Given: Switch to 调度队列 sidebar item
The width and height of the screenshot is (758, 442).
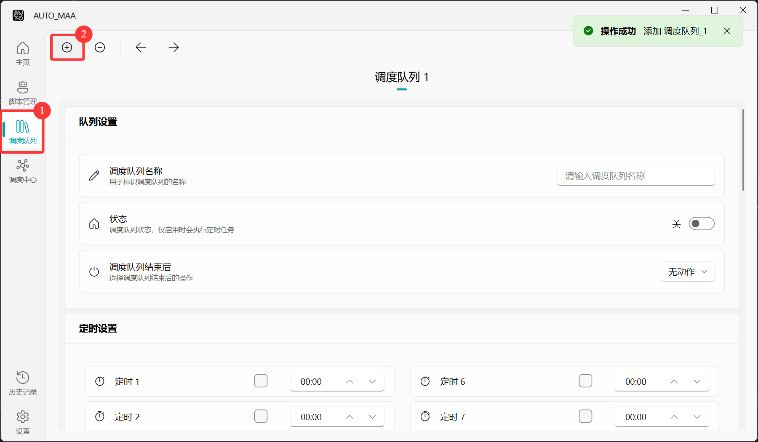Looking at the screenshot, I should click(23, 132).
